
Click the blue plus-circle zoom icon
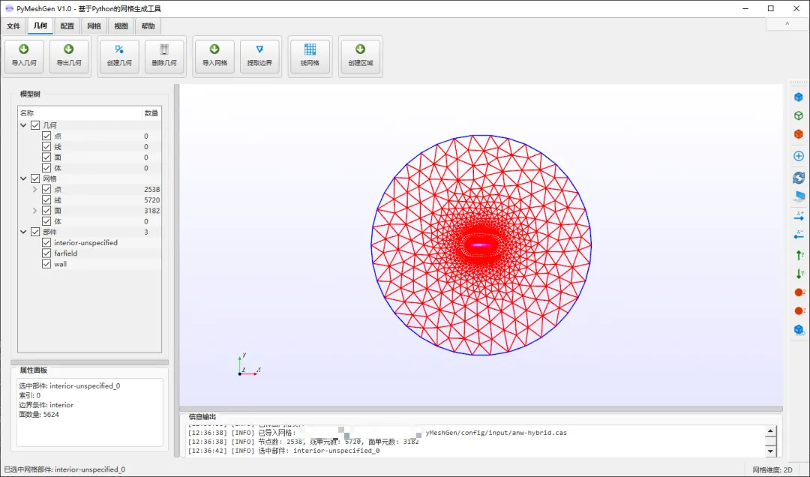[799, 156]
